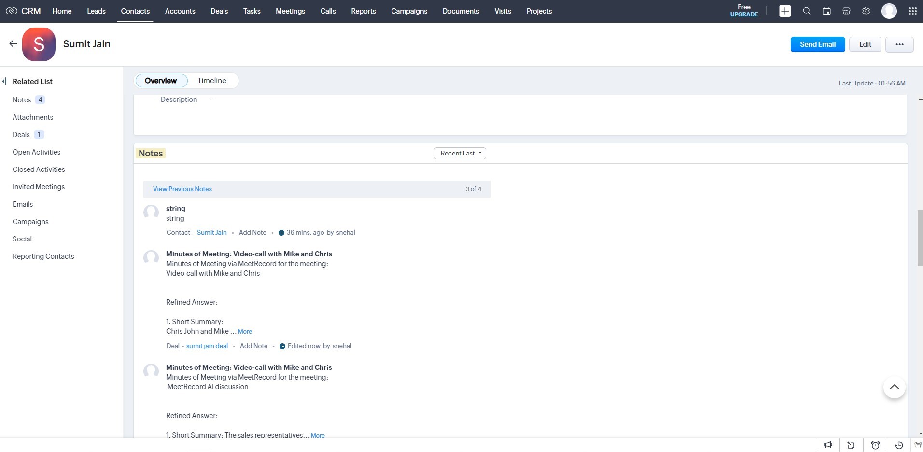
Task: Open the nine-dot apps grid icon
Action: [912, 11]
